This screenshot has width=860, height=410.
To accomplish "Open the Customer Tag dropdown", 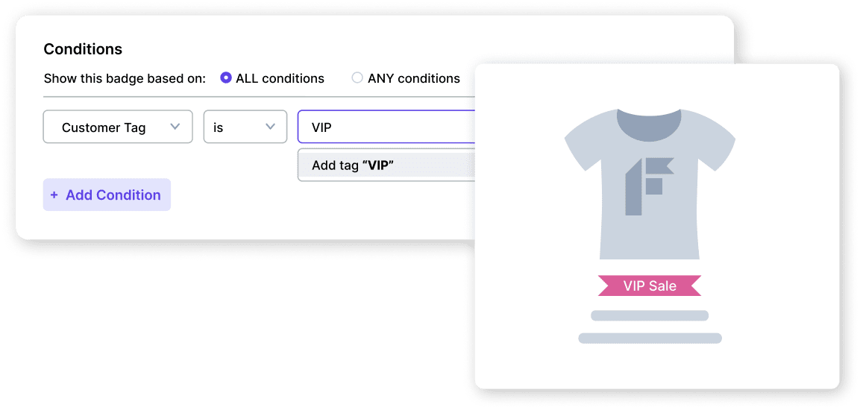I will pyautogui.click(x=118, y=127).
